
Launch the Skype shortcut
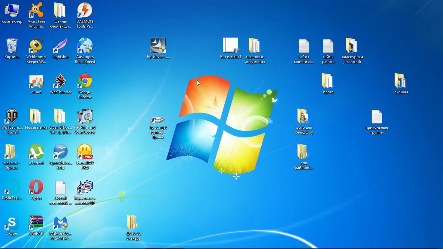coord(12,226)
